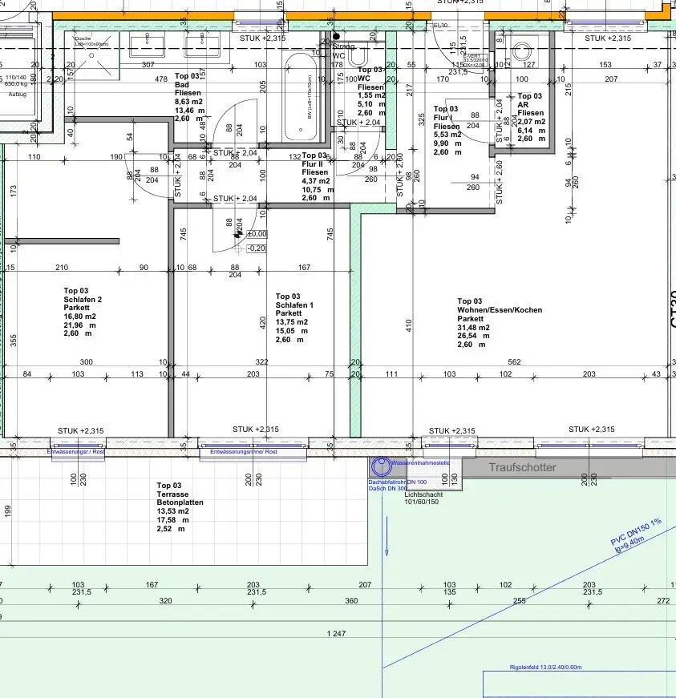676x698 pixels.
Task: Click the PVC DN150 1% pipe label
Action: pos(636,531)
